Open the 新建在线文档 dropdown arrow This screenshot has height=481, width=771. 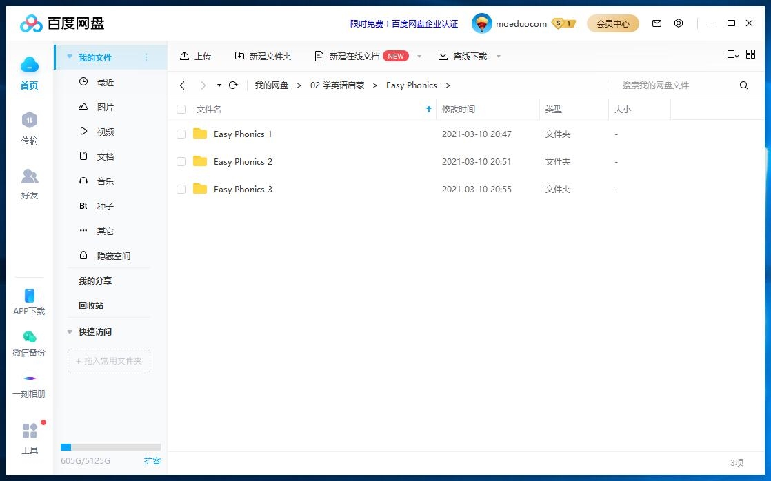(419, 57)
